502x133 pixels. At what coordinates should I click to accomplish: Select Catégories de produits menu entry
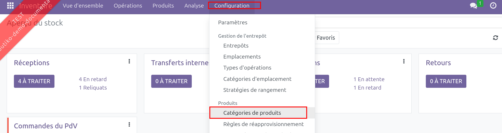(x=252, y=113)
